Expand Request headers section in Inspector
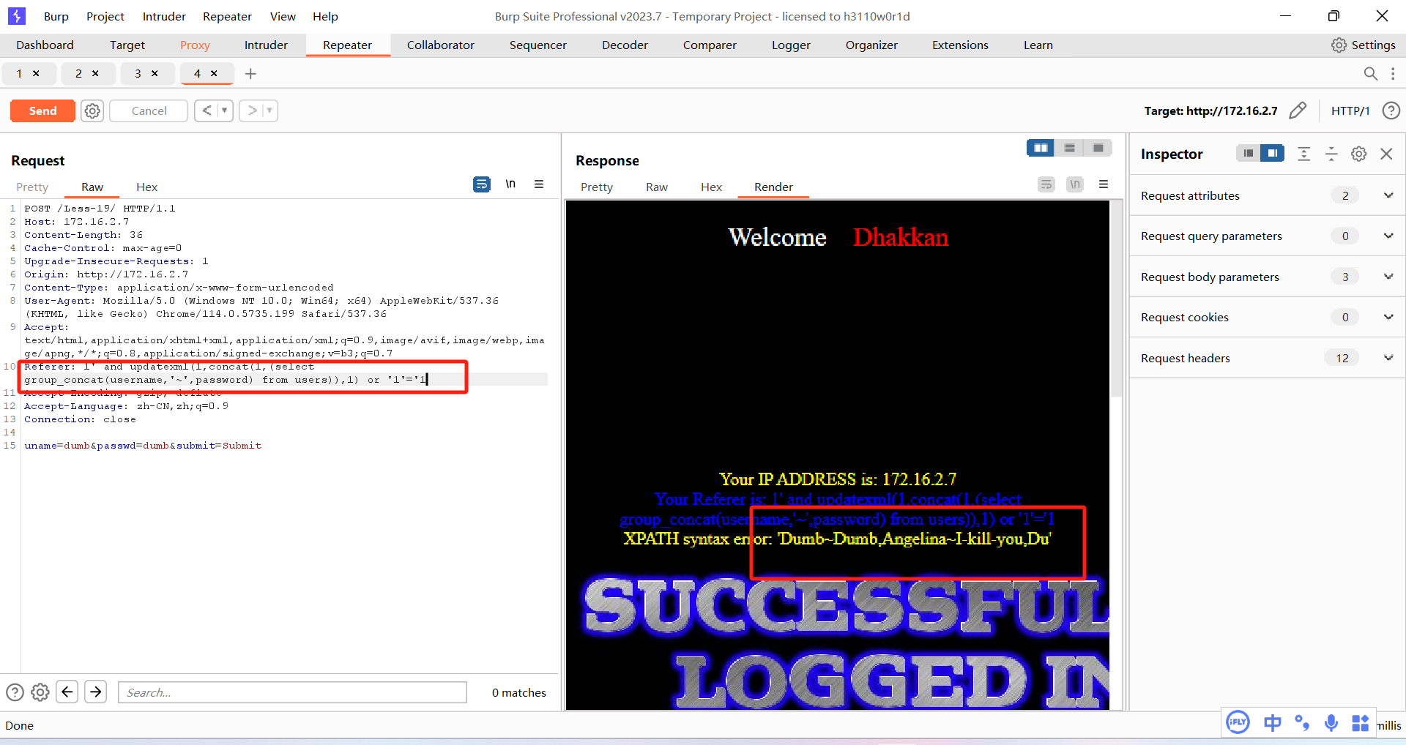This screenshot has width=1406, height=745. coord(1389,358)
